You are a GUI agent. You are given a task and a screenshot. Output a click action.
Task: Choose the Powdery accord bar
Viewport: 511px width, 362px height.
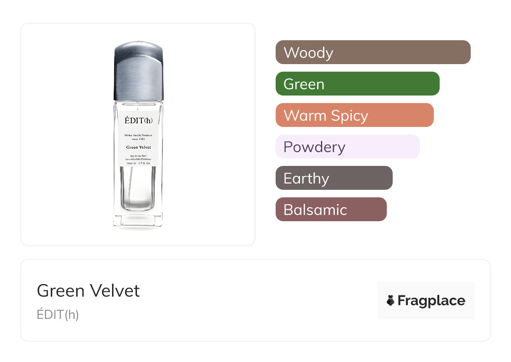coord(347,147)
